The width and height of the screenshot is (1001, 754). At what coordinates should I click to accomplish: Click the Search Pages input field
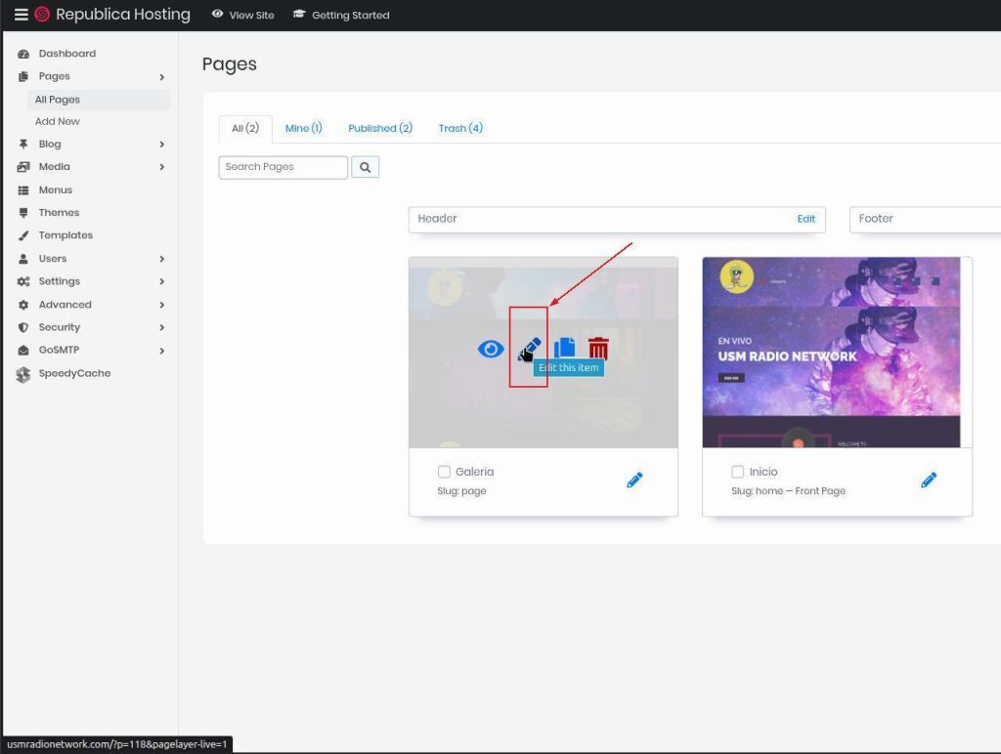(x=283, y=167)
